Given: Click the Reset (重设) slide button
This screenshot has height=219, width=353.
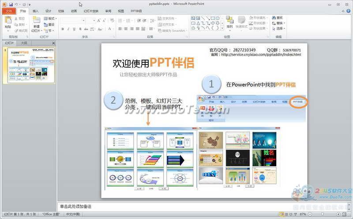Looking at the screenshot, I should coord(49,25).
